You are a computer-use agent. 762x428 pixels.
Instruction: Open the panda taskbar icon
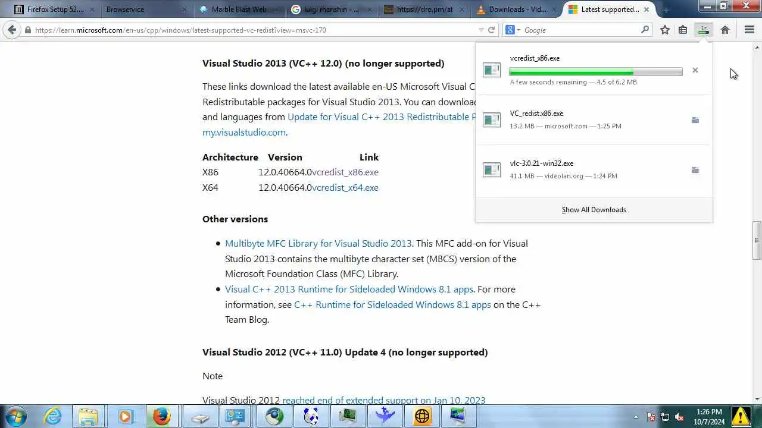click(x=311, y=416)
